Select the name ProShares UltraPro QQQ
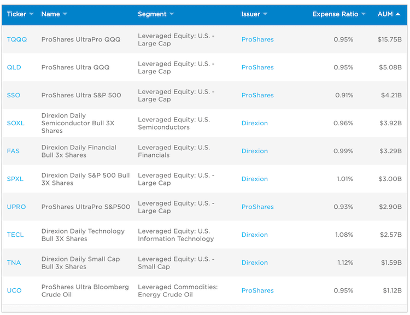 click(x=81, y=39)
